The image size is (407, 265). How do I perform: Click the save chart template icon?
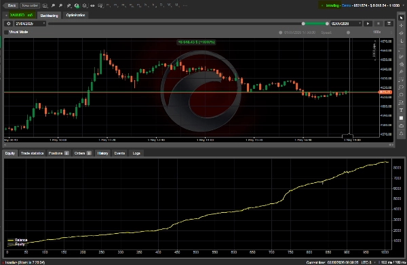pyautogui.click(x=45, y=5)
